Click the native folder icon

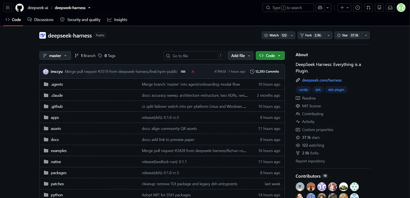46,162
